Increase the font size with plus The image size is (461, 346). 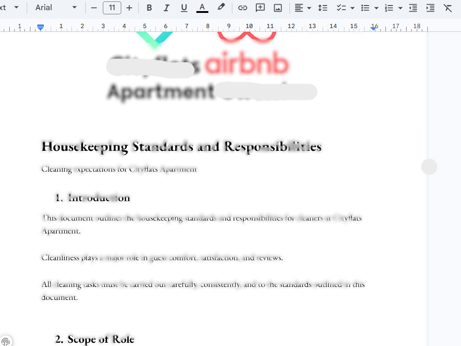point(130,8)
